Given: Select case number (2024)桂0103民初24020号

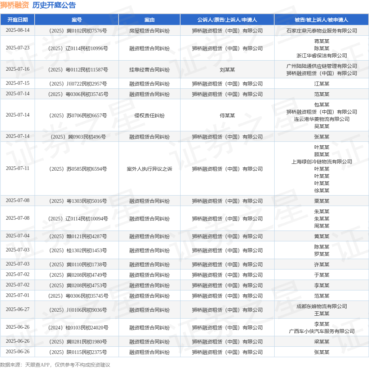Looking at the screenshot, I should point(77,328).
